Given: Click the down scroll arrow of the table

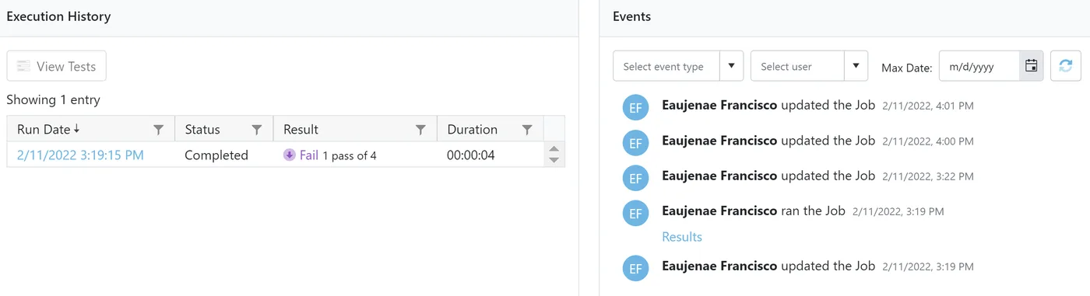Looking at the screenshot, I should coord(554,160).
